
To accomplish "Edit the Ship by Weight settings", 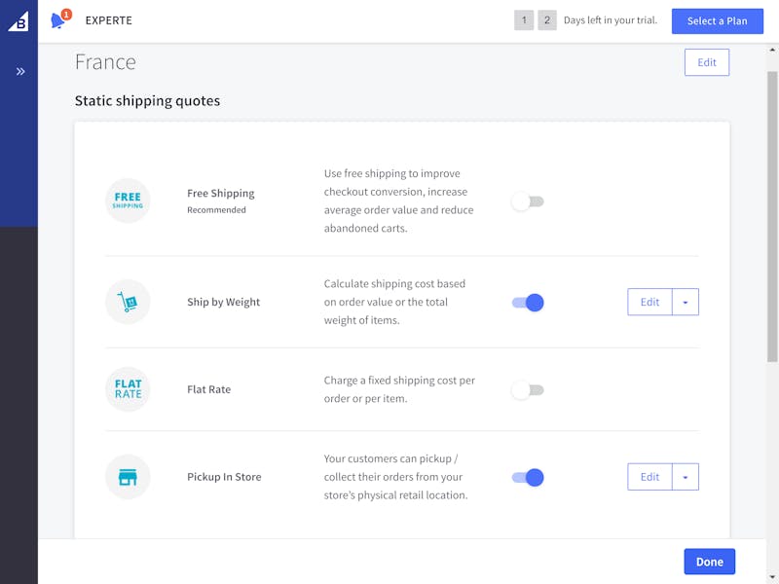I will (x=649, y=302).
